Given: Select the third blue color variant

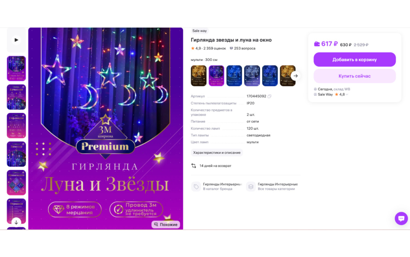Looking at the screenshot, I should point(234,76).
